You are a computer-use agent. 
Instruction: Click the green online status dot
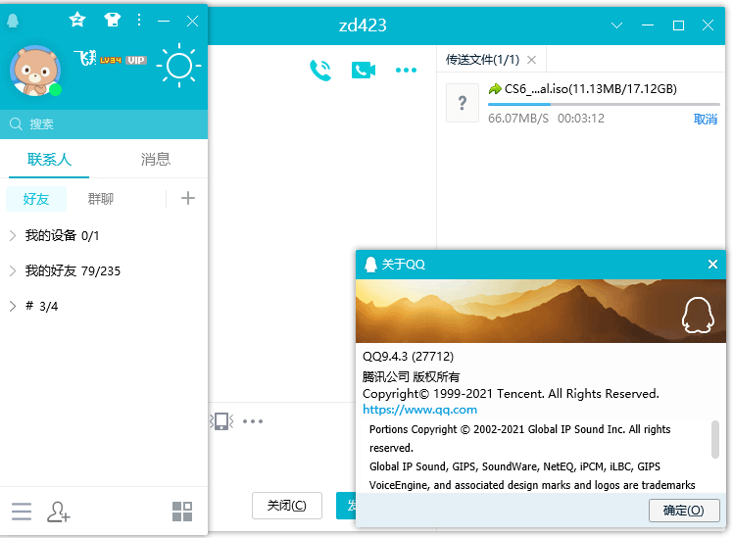click(56, 89)
